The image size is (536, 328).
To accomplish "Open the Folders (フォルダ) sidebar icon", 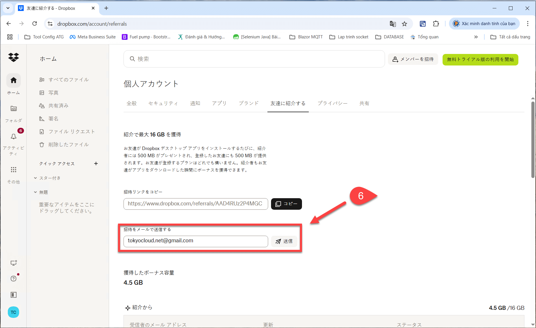I will pyautogui.click(x=14, y=109).
